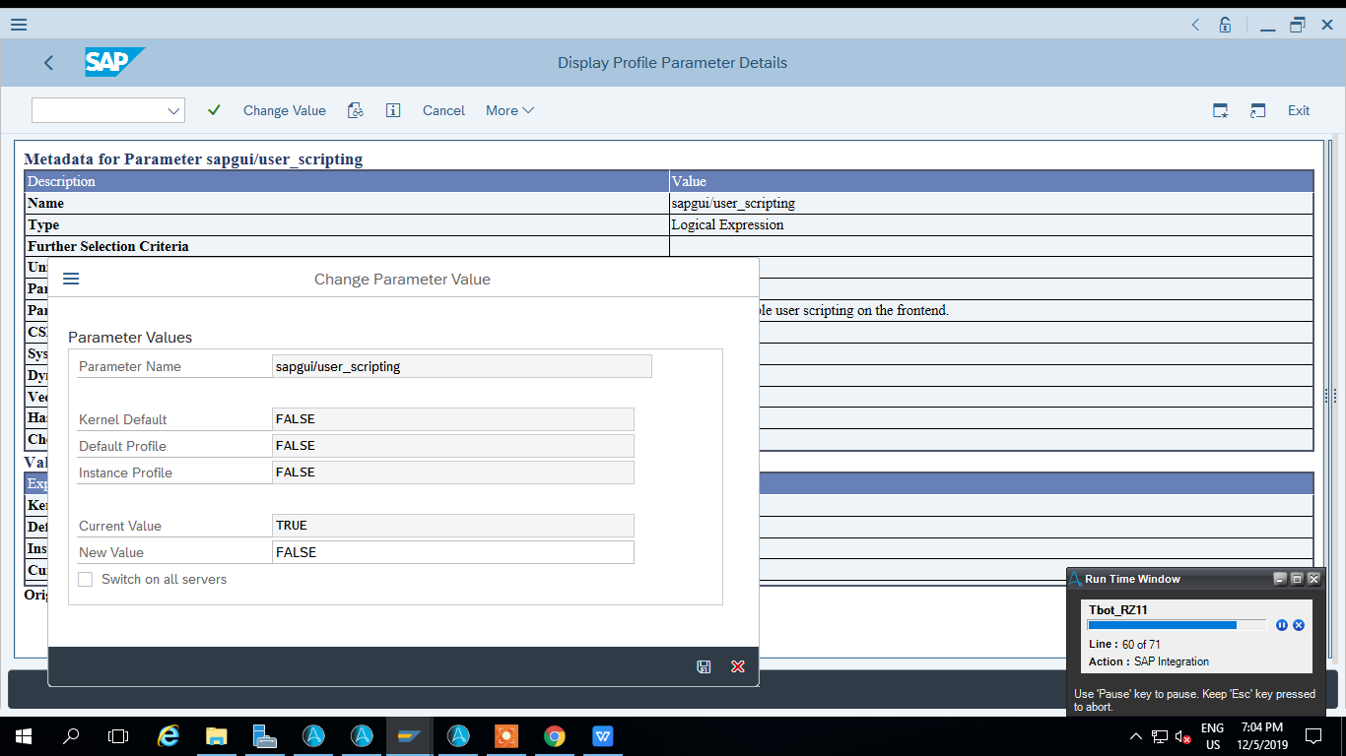Open the transaction command field dropdown
The image size is (1346, 756).
pyautogui.click(x=173, y=110)
